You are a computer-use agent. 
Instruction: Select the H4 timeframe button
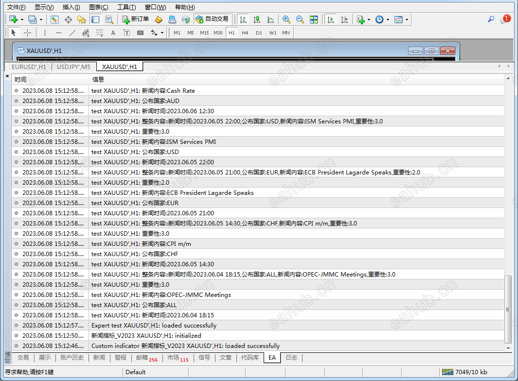coord(245,33)
